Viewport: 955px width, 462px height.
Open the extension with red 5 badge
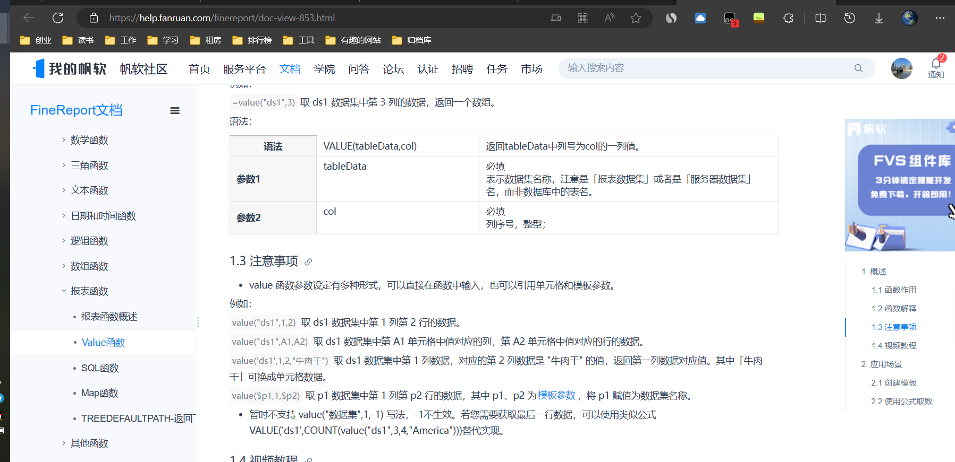730,19
